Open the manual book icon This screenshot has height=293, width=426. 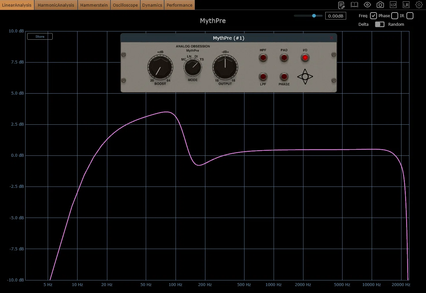point(354,5)
